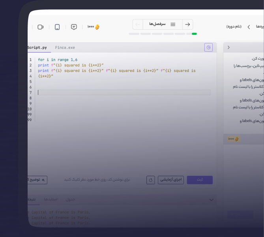Go to previous chapter with left arrow
This screenshot has height=237, width=264.
pyautogui.click(x=138, y=24)
